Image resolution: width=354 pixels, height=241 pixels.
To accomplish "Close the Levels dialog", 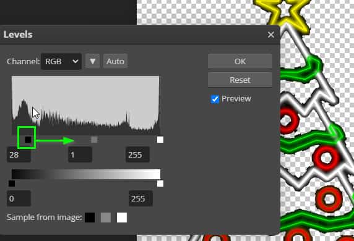I will (270, 35).
